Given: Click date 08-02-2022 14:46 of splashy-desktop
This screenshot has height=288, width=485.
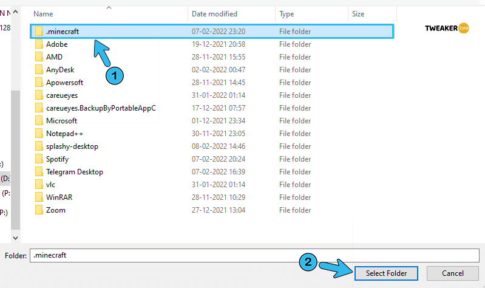Looking at the screenshot, I should tap(219, 146).
